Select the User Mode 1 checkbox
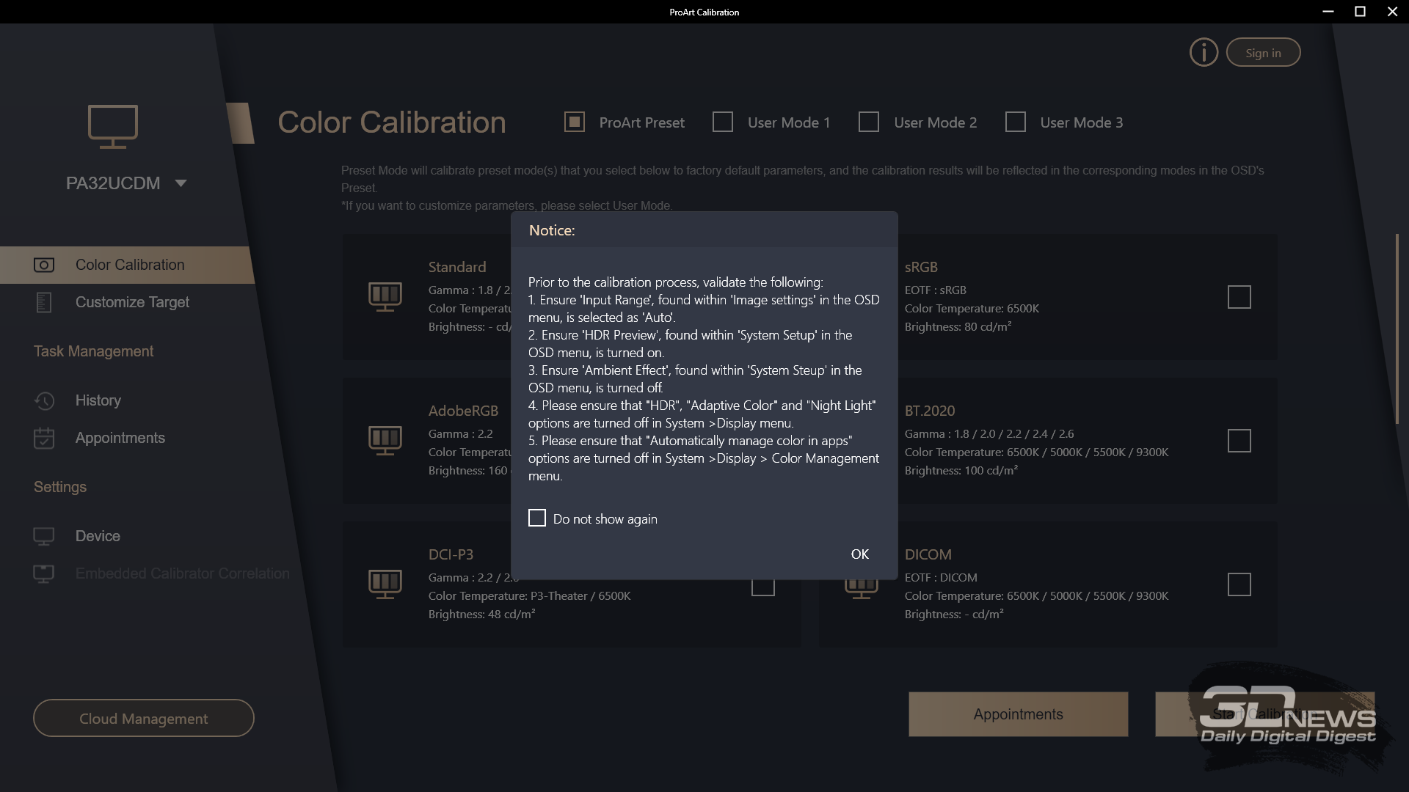 coord(723,122)
